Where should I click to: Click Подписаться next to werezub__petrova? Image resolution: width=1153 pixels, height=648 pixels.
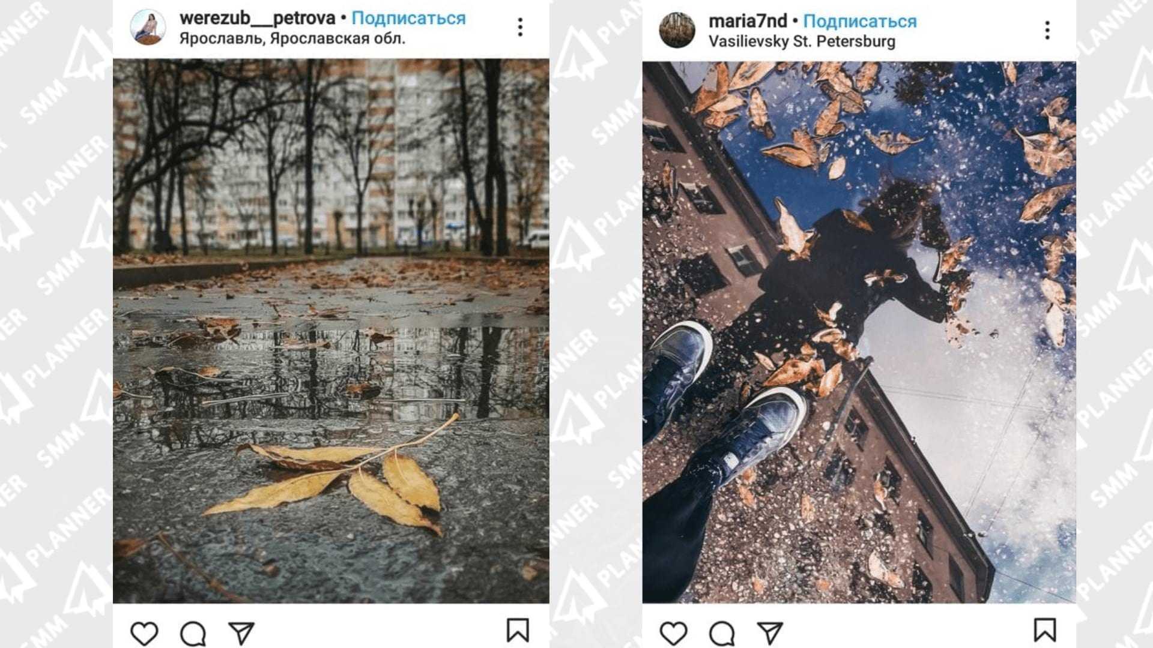(408, 19)
